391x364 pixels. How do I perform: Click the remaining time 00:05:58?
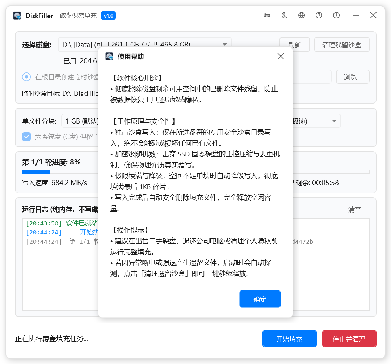(x=325, y=183)
